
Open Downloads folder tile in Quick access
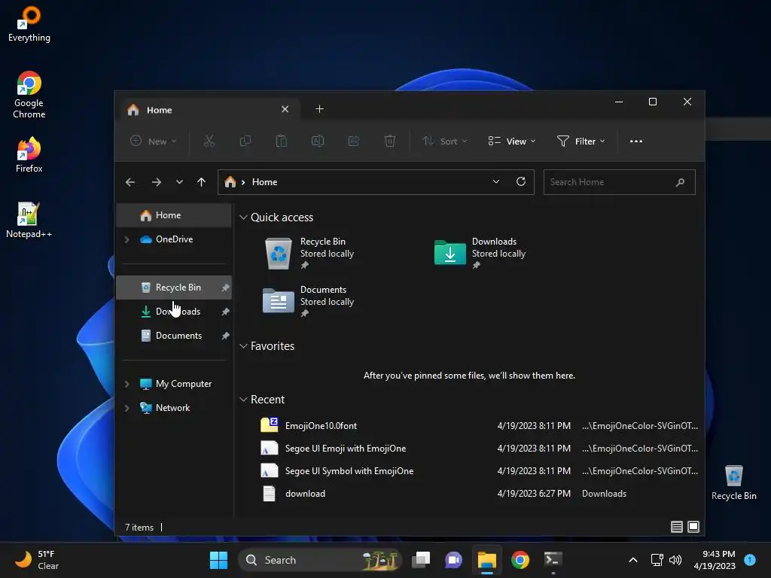480,253
